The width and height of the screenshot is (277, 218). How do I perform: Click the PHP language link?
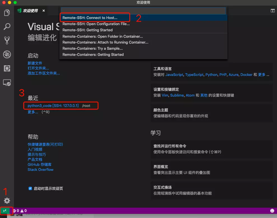click(223, 75)
